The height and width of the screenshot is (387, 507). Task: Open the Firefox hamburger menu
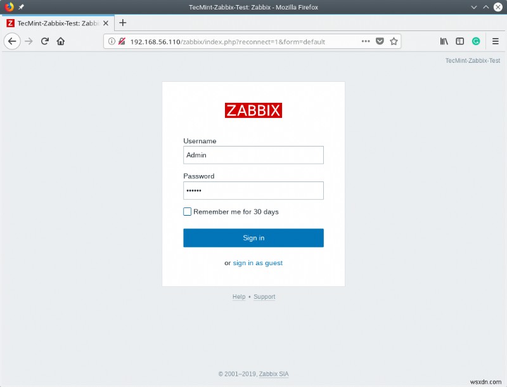496,41
